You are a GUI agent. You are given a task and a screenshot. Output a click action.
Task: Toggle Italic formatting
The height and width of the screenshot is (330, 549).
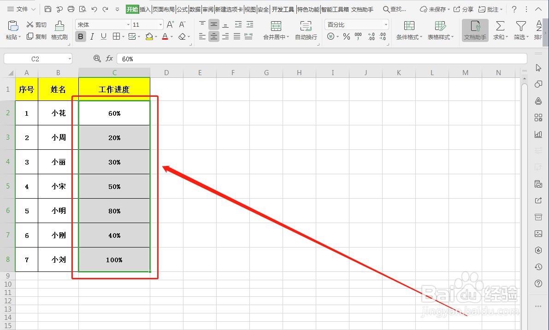click(x=92, y=36)
